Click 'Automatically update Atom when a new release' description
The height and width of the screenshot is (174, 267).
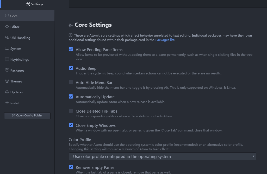[120, 102]
